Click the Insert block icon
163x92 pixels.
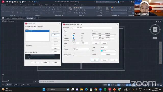pyautogui.click(x=98, y=9)
